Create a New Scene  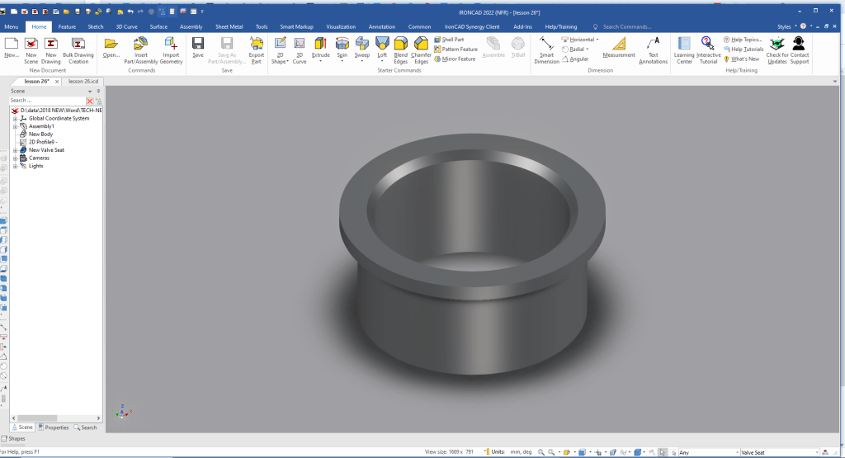pyautogui.click(x=31, y=49)
